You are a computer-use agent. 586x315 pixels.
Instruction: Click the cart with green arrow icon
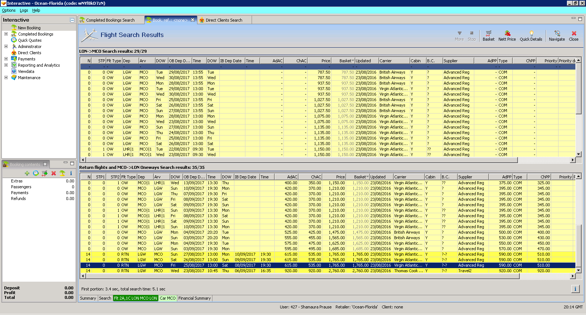[44, 173]
